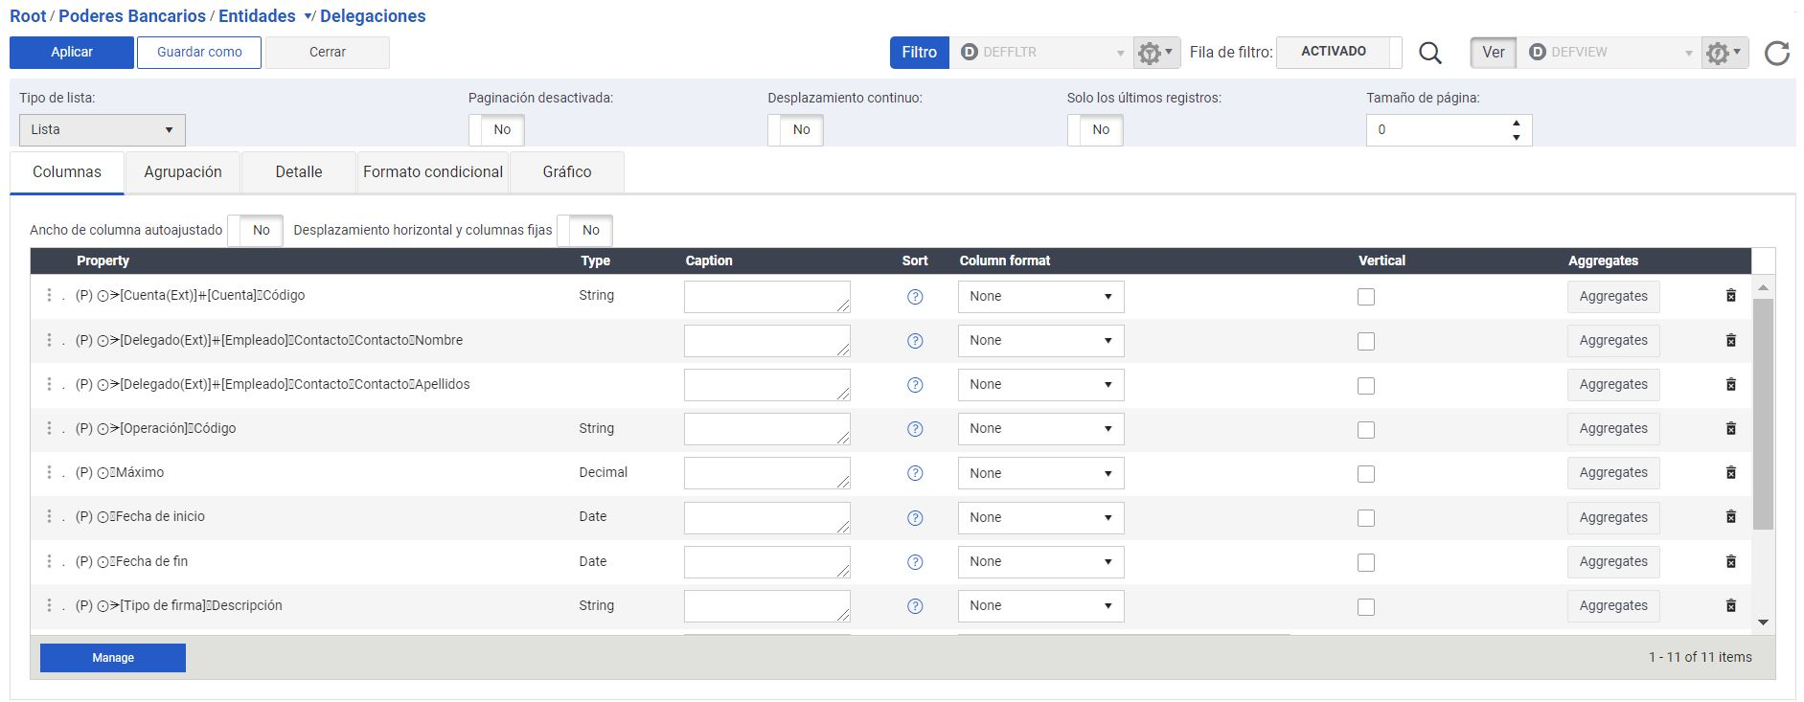Delete the Tipo de firma Descripción row
Screen dimensions: 1804x702
coord(1731,605)
